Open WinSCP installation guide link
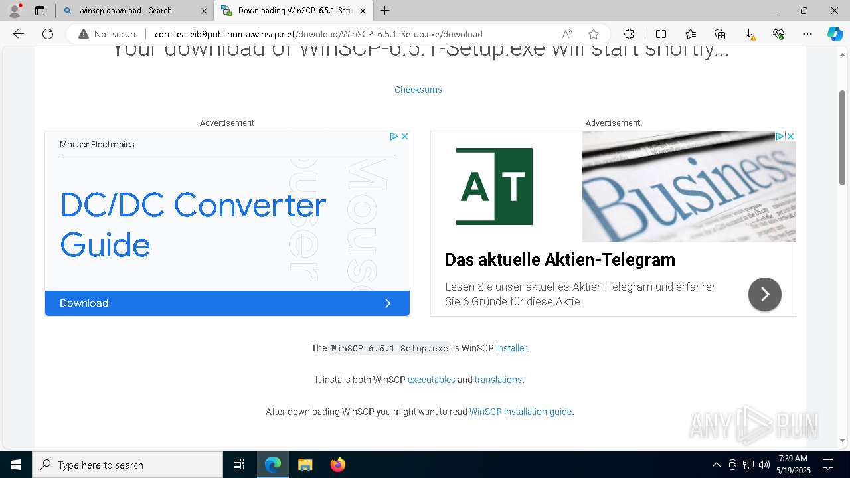 coord(521,412)
